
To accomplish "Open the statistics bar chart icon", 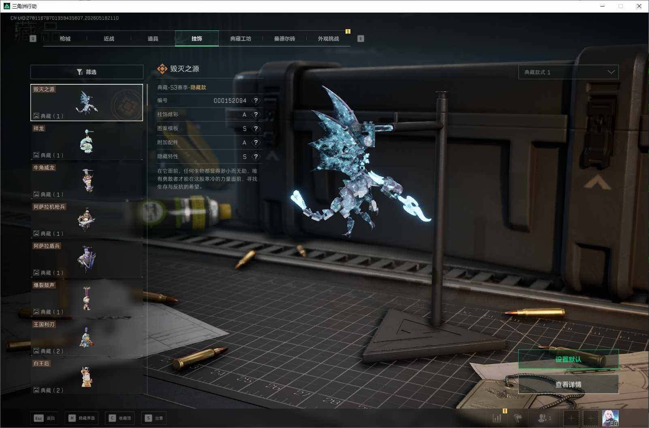I will coord(497,418).
